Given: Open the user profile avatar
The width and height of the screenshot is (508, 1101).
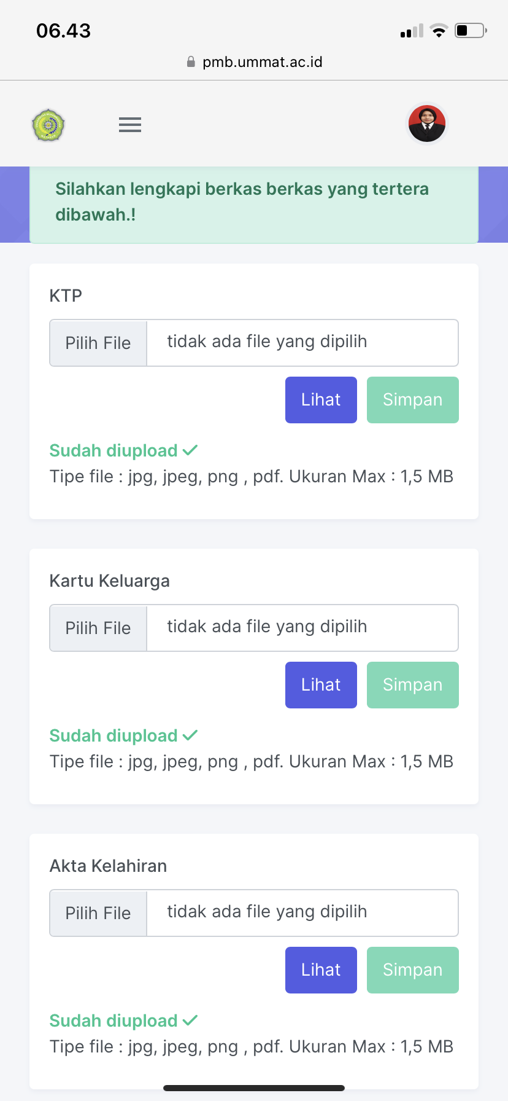Looking at the screenshot, I should point(427,123).
